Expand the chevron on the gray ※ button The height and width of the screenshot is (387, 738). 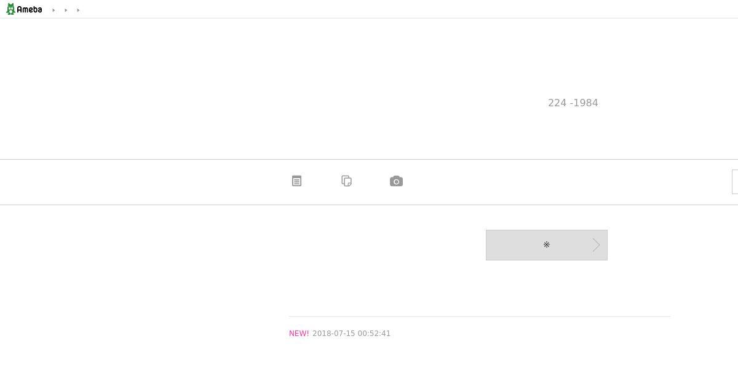(596, 245)
